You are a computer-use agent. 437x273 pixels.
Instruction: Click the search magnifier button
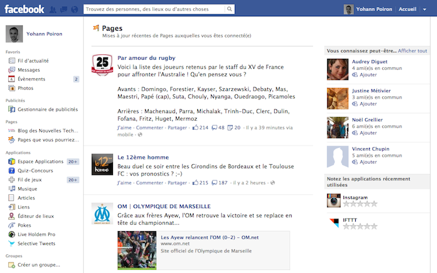(229, 9)
